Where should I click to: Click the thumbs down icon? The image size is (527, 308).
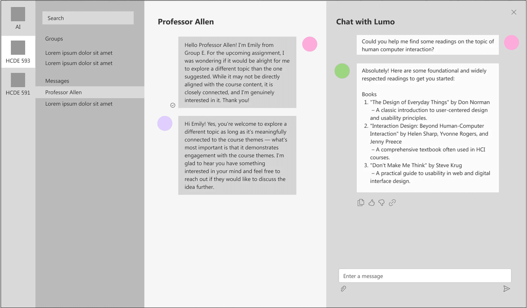click(x=381, y=203)
